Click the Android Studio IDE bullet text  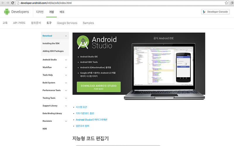[89, 57]
